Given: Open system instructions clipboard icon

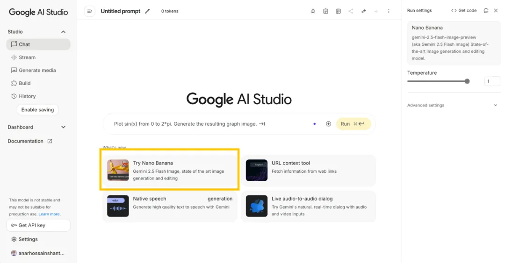Looking at the screenshot, I should pyautogui.click(x=325, y=11).
